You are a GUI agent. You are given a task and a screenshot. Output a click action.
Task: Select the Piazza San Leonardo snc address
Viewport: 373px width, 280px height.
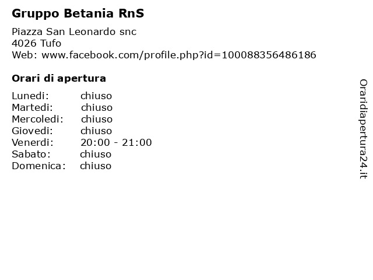tap(74, 32)
